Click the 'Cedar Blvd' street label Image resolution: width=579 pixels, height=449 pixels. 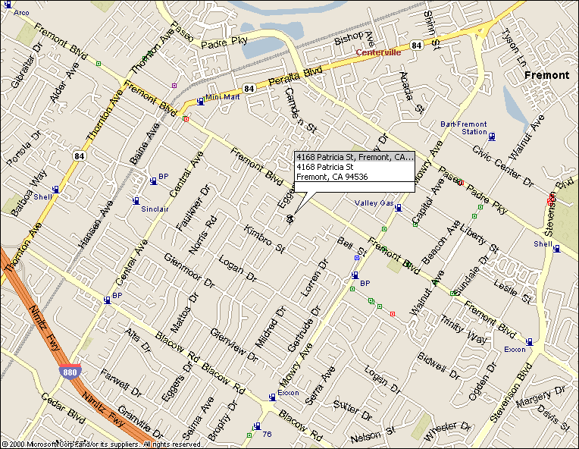coord(63,408)
